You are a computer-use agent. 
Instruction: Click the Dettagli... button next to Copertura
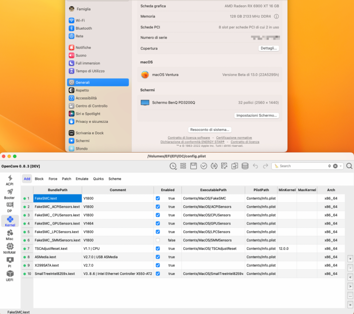(x=269, y=48)
